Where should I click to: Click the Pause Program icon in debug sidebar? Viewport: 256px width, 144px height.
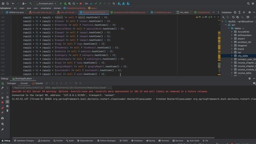[2, 98]
